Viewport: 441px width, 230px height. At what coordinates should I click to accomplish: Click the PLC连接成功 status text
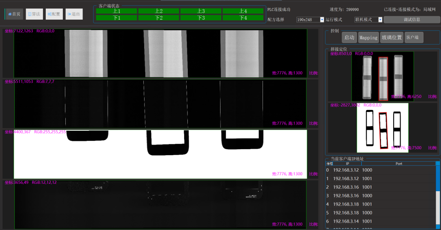279,9
